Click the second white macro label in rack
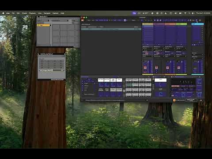 107,80
